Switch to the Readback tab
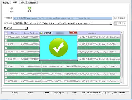Screen dimensions: 132x100 point(22,3)
